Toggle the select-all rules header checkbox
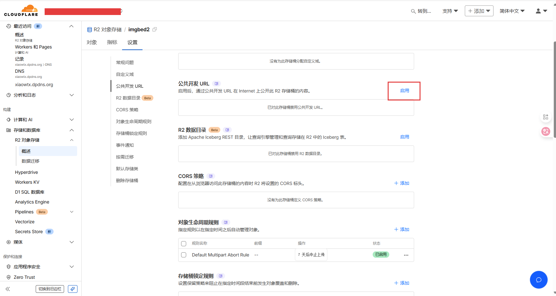Viewport: 556px width, 296px height. pyautogui.click(x=184, y=244)
